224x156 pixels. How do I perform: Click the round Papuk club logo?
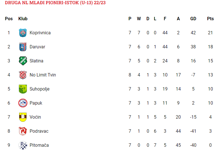(x=23, y=103)
